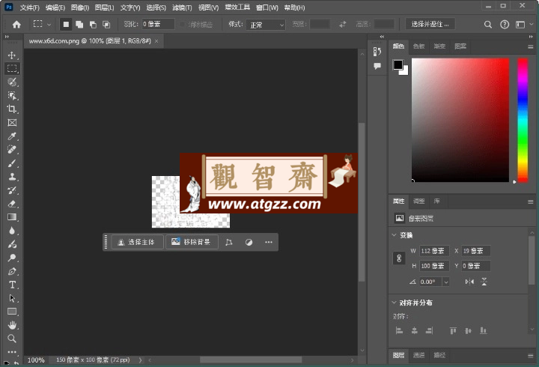This screenshot has height=367, width=539.
Task: Select the Eraser tool
Action: (x=12, y=204)
